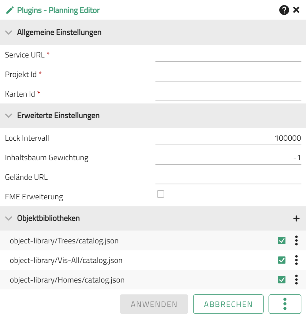The height and width of the screenshot is (318, 306).
Task: Select the Lock Intervall value field
Action: [x=228, y=139]
